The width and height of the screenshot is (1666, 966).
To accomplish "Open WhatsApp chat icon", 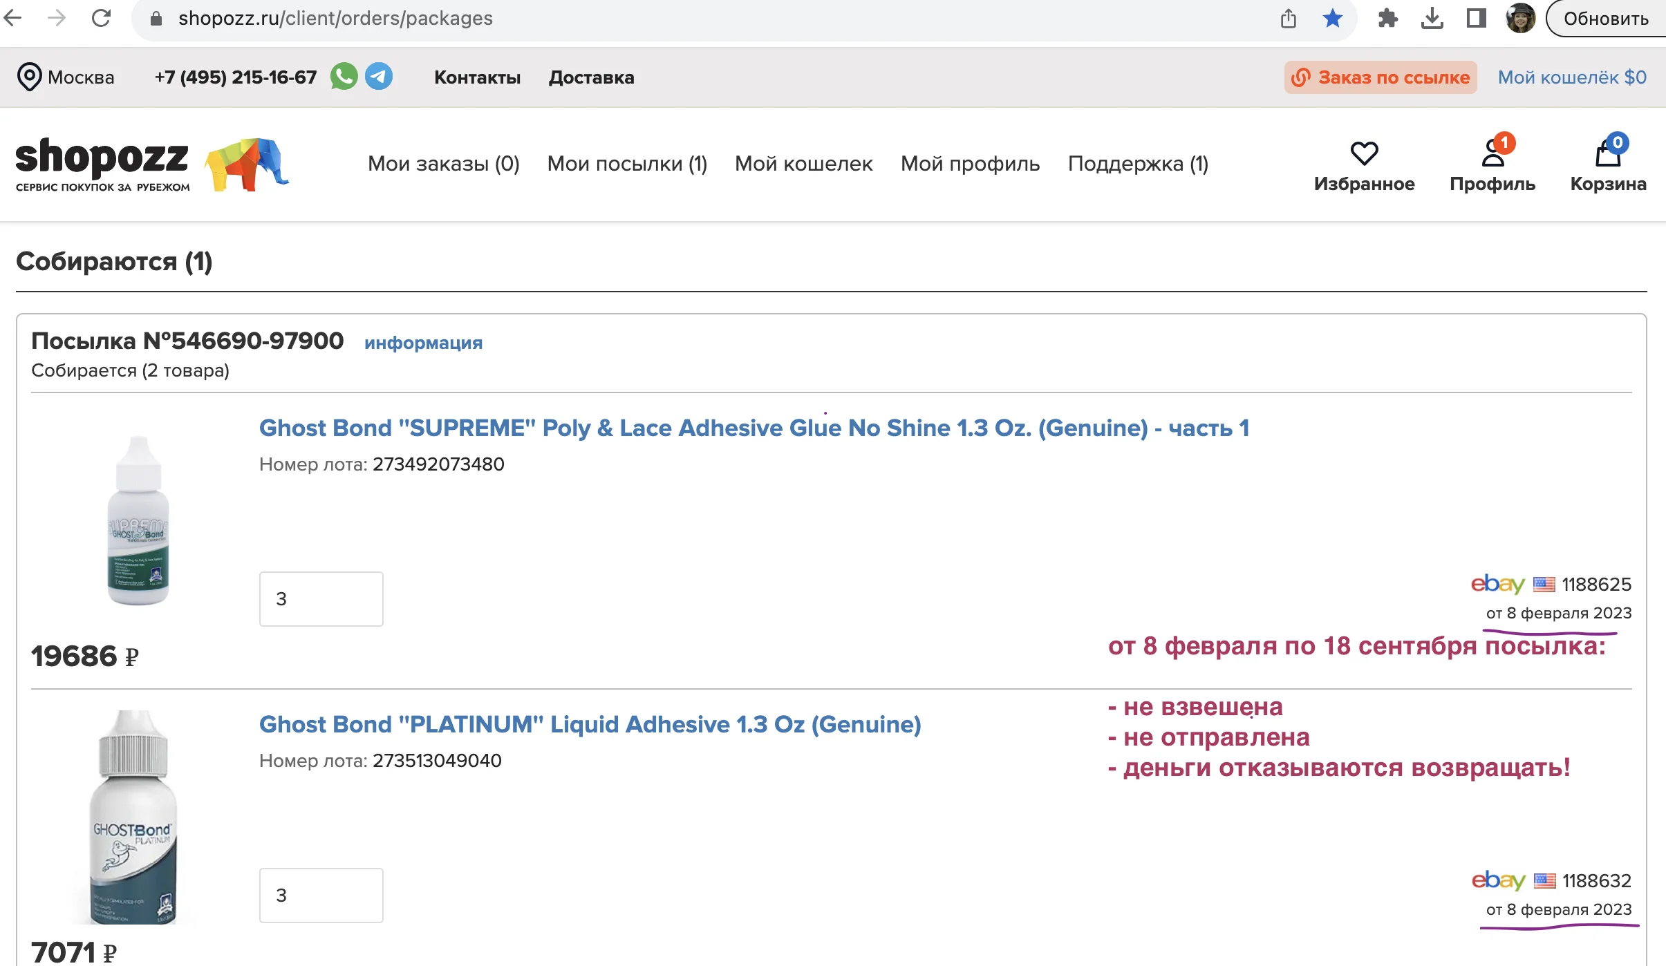I will click(x=344, y=77).
